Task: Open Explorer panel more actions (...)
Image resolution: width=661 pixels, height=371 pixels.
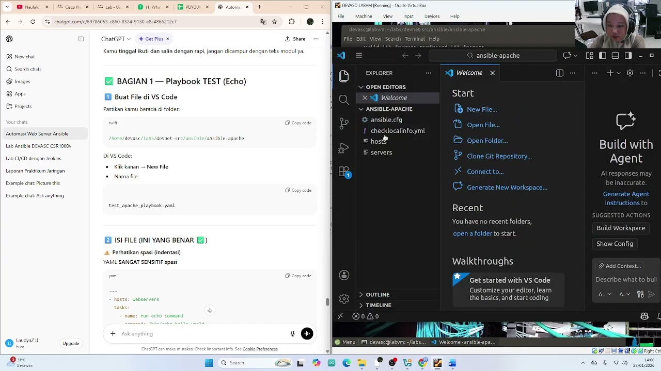Action: coord(428,73)
